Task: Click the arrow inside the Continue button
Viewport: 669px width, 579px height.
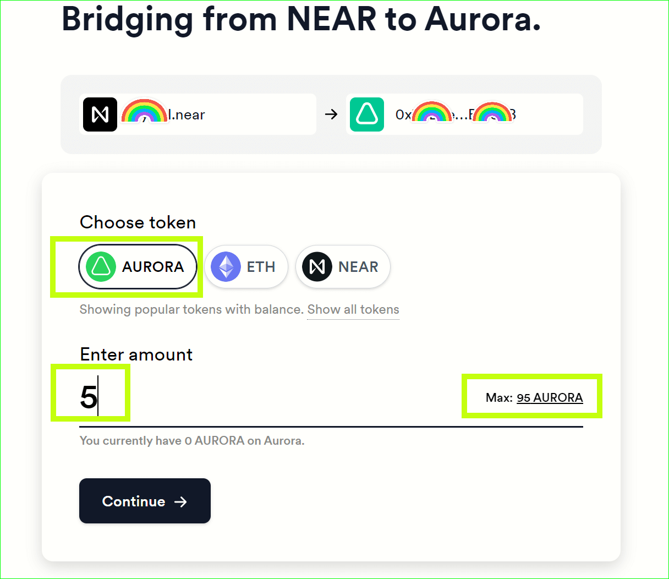Action: pyautogui.click(x=180, y=501)
